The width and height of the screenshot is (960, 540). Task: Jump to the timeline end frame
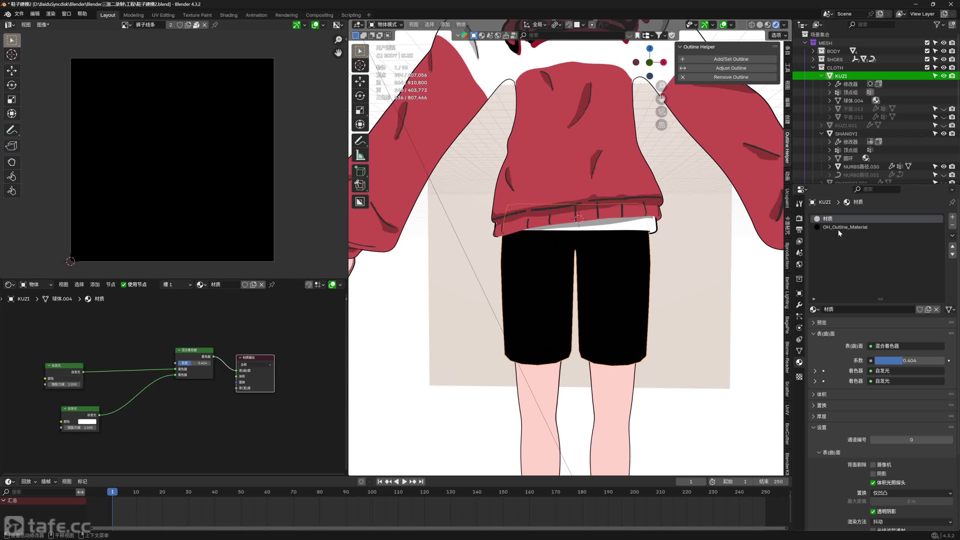coord(421,481)
